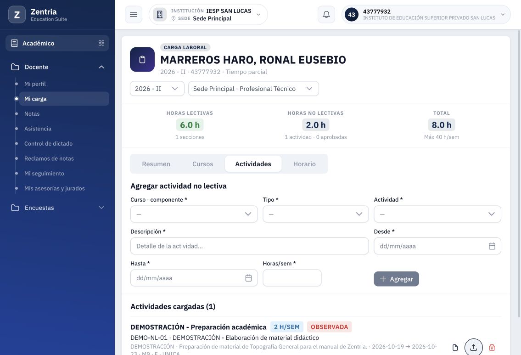Open the hamburger menu in the header
The height and width of the screenshot is (355, 521).
[x=134, y=15]
